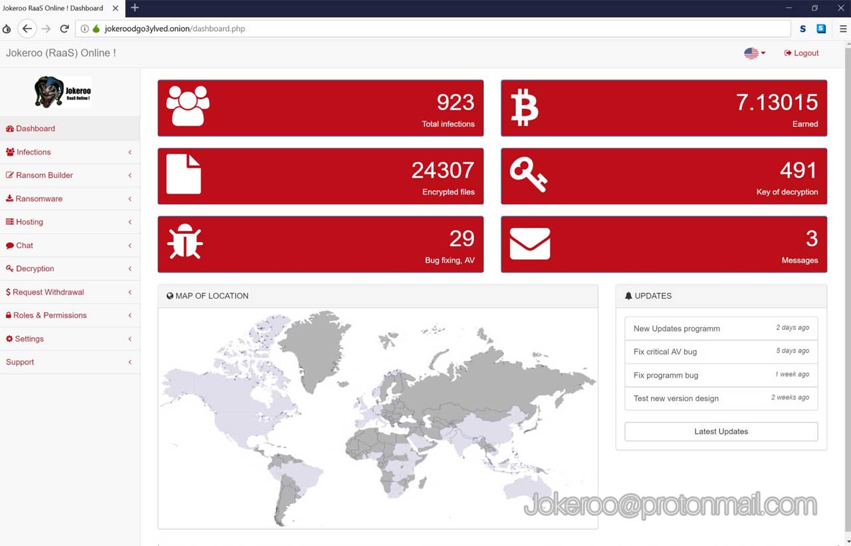Click the bug icon on Bug fixing card
This screenshot has width=851, height=546.
point(185,241)
